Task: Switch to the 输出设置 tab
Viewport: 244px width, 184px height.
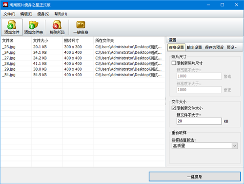Action: [194, 47]
